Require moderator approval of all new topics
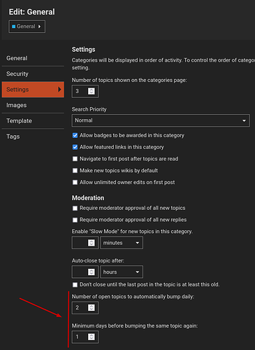The image size is (255, 350). coord(75,208)
